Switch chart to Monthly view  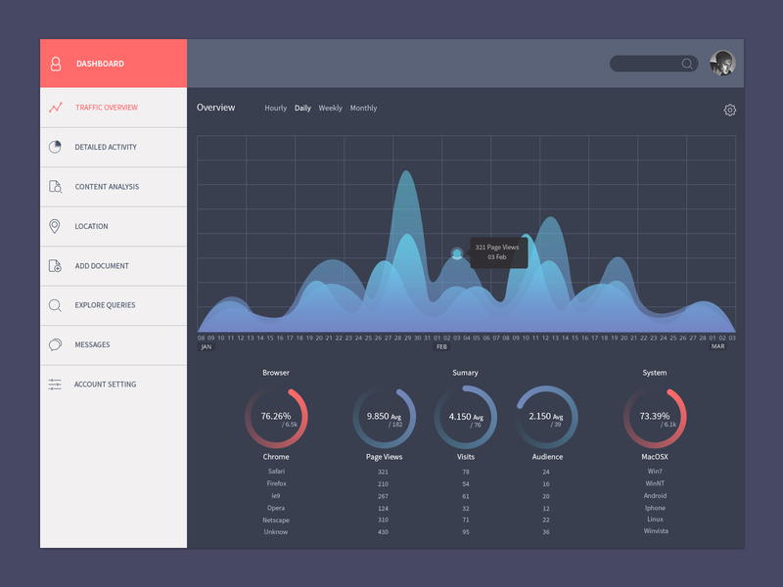(363, 108)
